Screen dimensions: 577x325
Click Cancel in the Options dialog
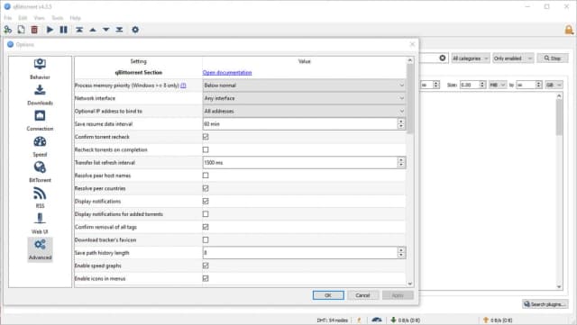pos(362,295)
